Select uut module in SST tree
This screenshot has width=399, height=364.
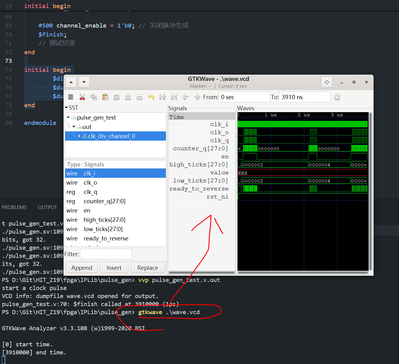tap(87, 127)
